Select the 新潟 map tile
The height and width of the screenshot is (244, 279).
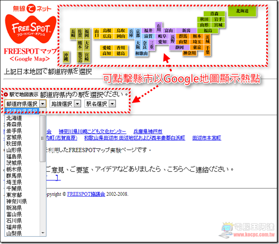tap(186, 30)
